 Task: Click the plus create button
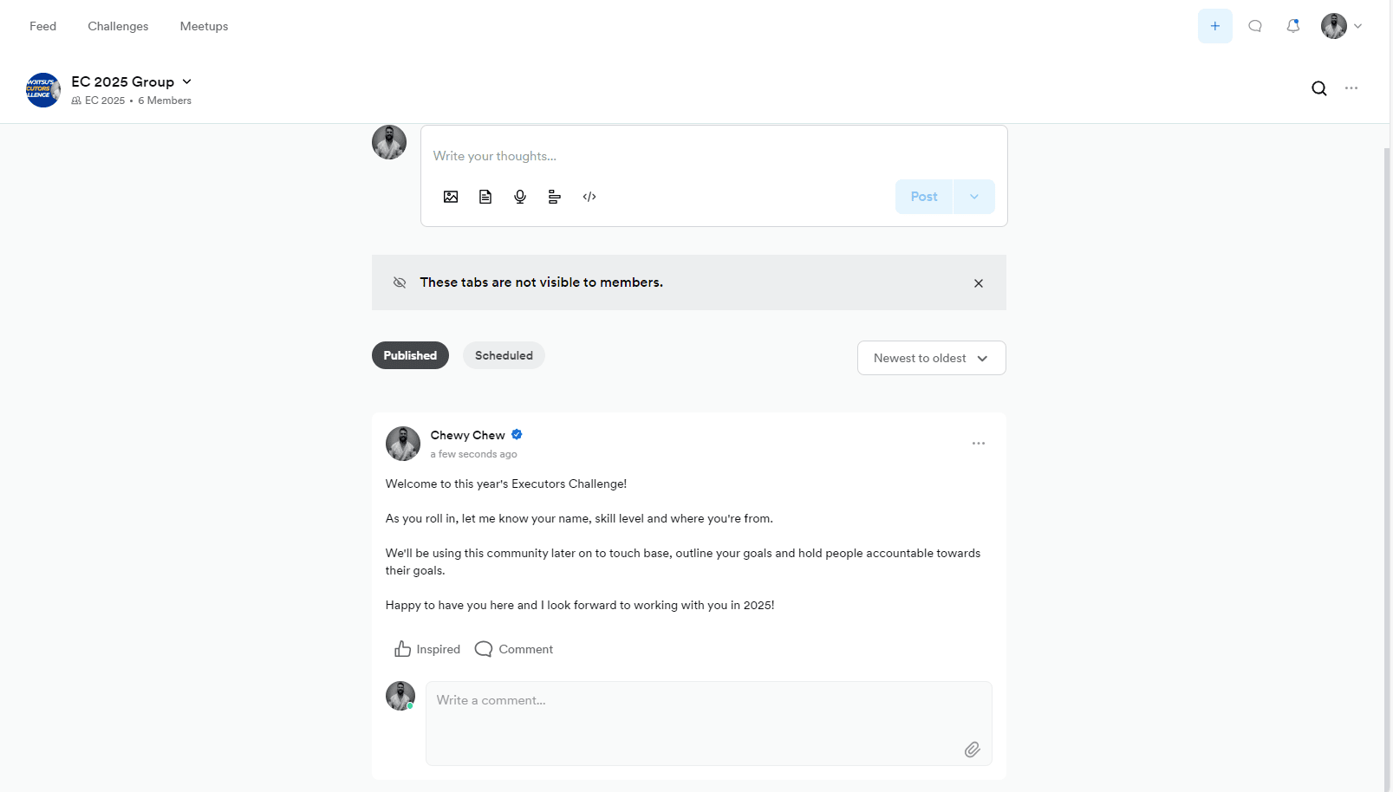click(1215, 26)
